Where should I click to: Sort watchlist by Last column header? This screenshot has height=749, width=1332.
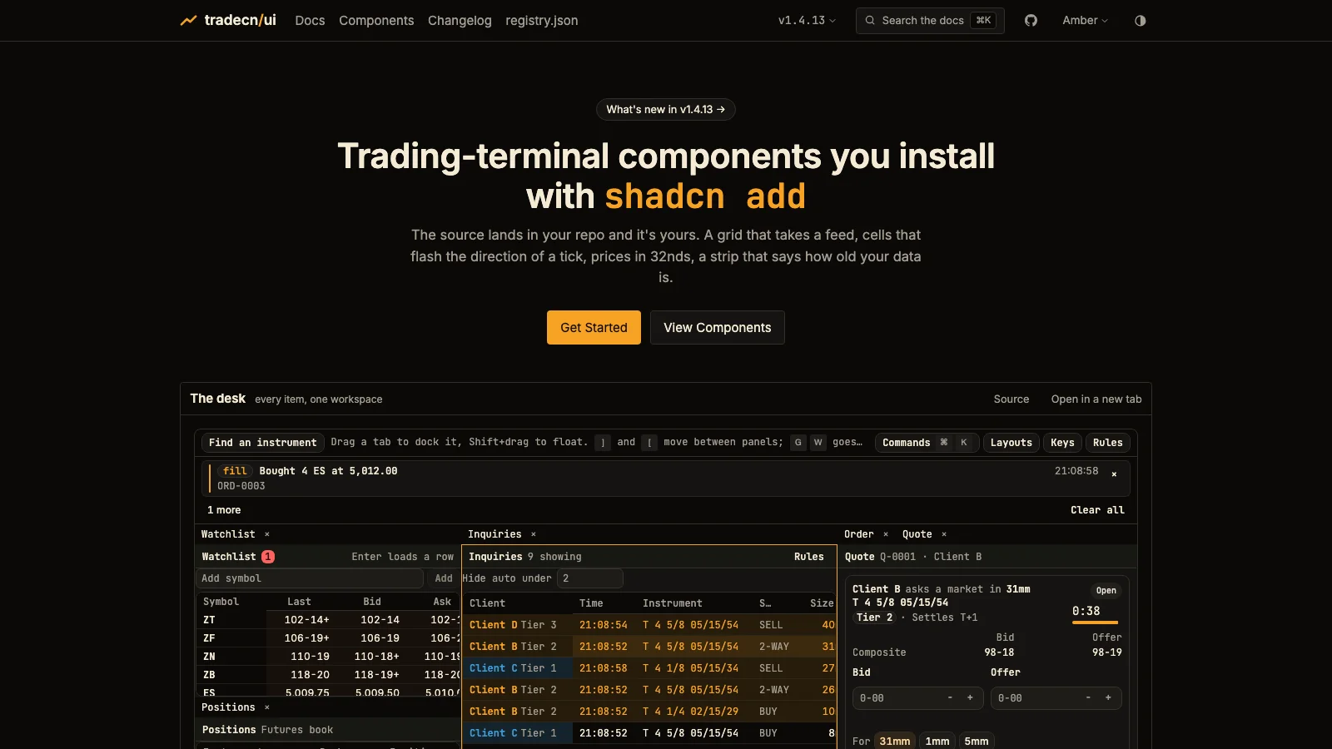299,601
